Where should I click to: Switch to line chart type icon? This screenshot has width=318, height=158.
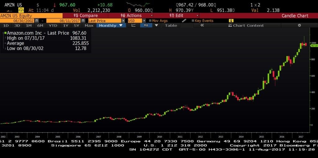point(134,25)
